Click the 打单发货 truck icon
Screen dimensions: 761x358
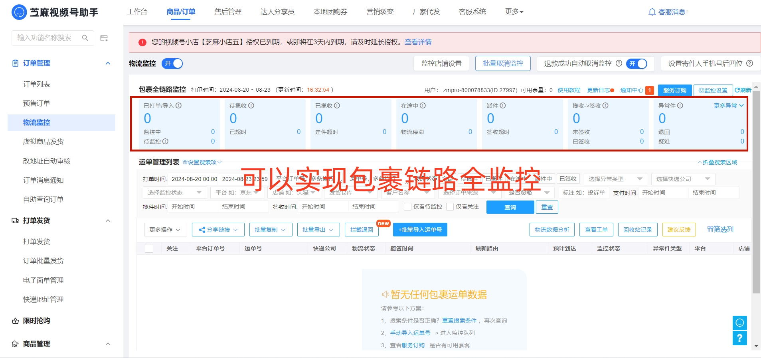pyautogui.click(x=15, y=220)
